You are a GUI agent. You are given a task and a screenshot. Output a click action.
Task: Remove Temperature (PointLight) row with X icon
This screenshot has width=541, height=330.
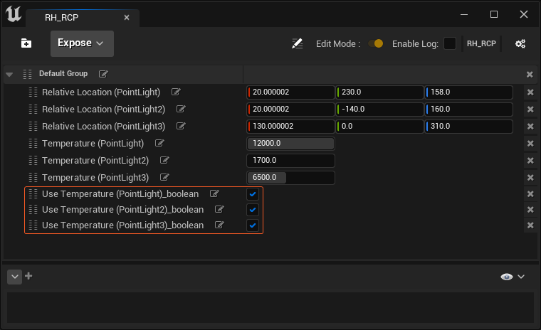tap(530, 144)
